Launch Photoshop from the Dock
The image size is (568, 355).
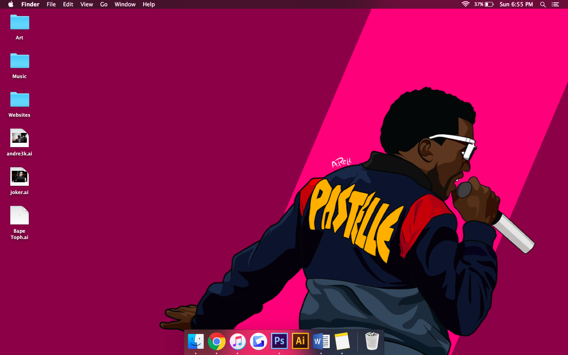(x=279, y=341)
